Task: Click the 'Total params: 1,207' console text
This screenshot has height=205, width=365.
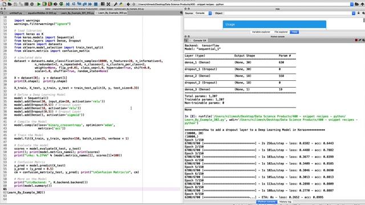Action: 201,96
